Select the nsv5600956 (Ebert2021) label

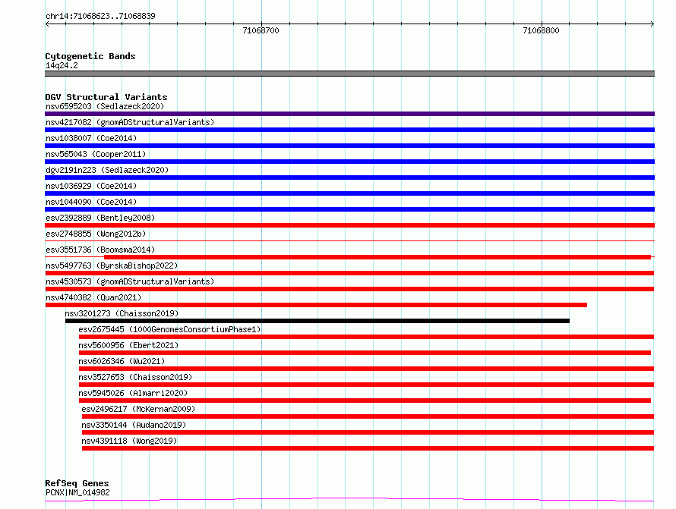(x=128, y=345)
